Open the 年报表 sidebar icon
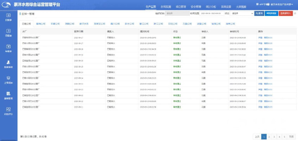 9,46
